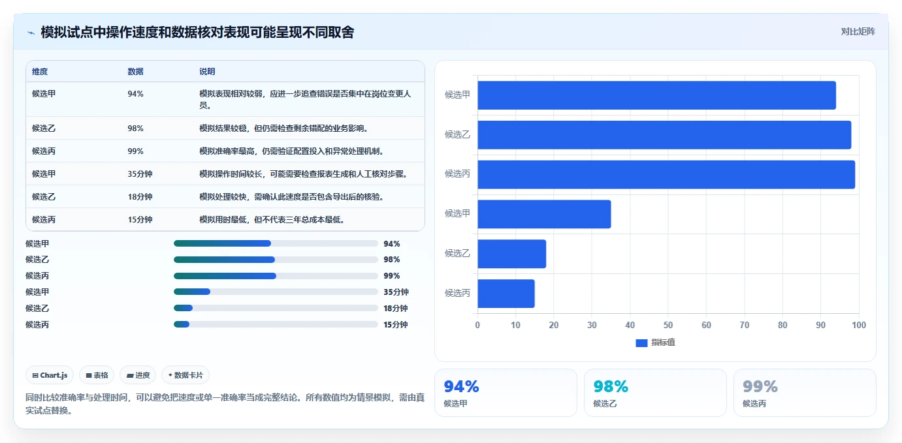Click the x-axis tick label 70
Image resolution: width=902 pixels, height=443 pixels.
tap(745, 325)
